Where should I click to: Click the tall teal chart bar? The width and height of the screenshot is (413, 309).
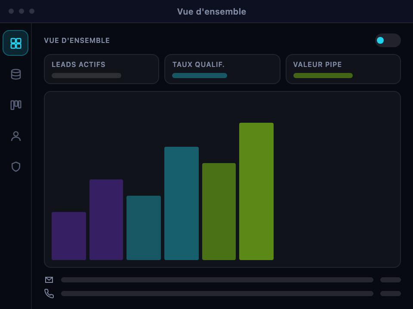tap(182, 203)
